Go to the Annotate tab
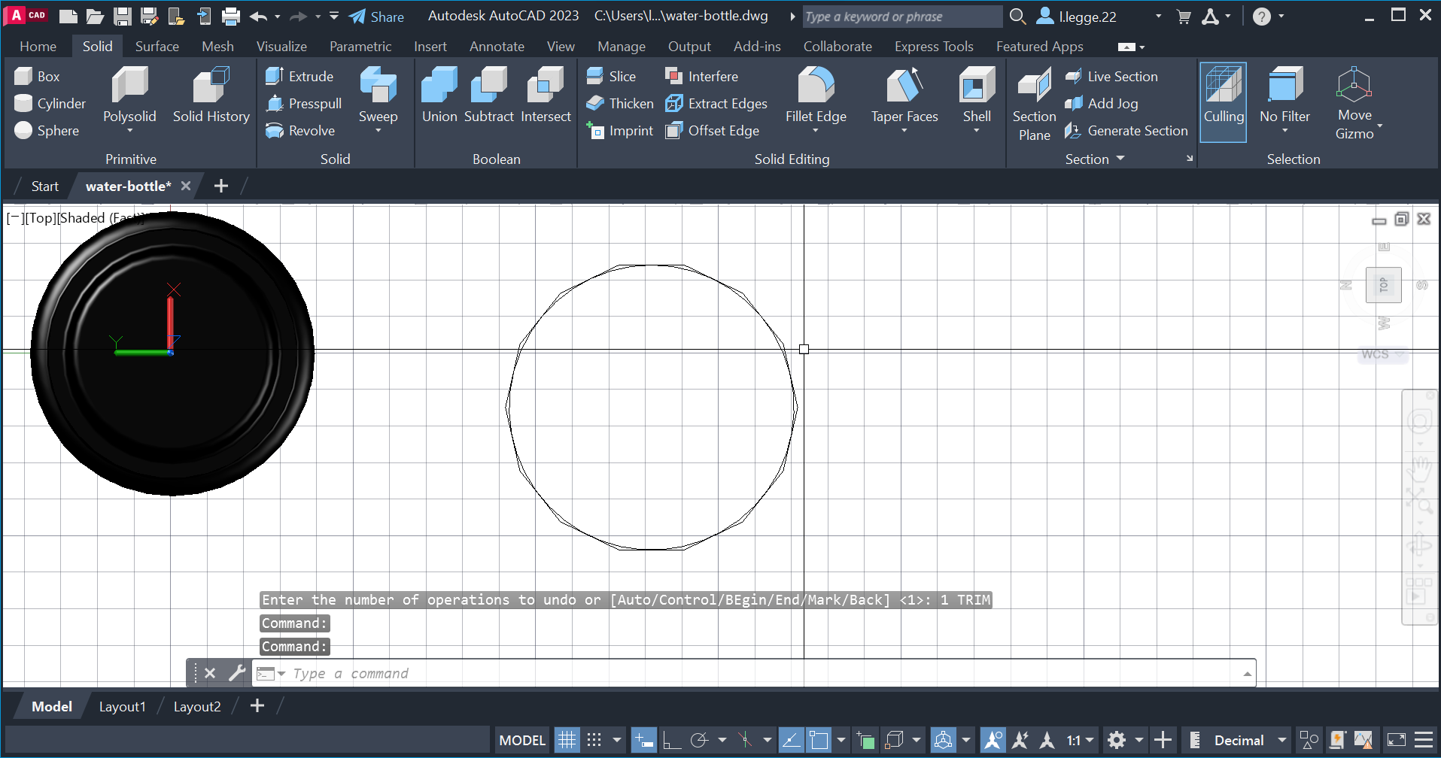This screenshot has width=1441, height=758. (497, 46)
